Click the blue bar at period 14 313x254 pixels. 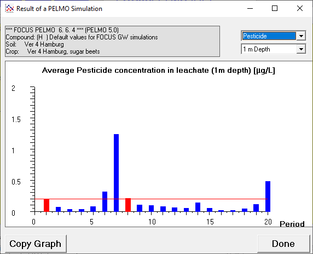pyautogui.click(x=198, y=207)
